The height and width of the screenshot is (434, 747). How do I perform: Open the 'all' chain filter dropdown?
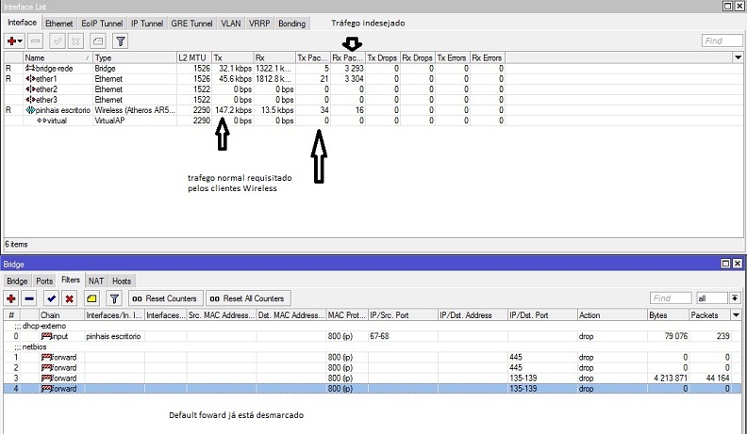tap(735, 298)
